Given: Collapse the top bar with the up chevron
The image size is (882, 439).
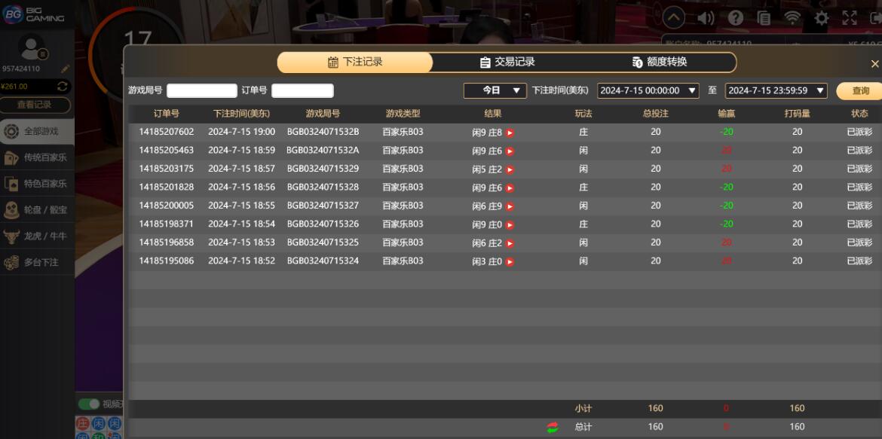Looking at the screenshot, I should click(673, 18).
